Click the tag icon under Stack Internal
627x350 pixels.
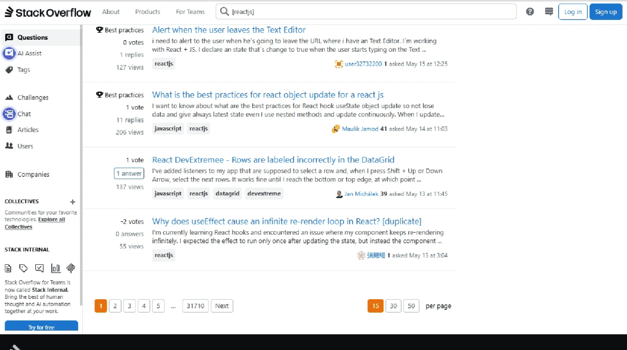pyautogui.click(x=24, y=268)
